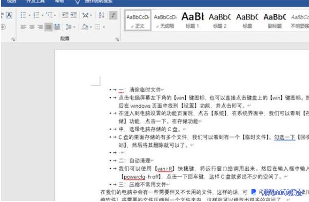
Task: Open the 视图 ribbon tab
Action: (x=12, y=2)
